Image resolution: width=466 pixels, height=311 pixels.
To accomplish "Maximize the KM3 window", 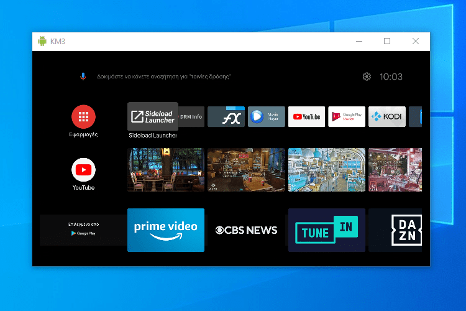I will 387,41.
